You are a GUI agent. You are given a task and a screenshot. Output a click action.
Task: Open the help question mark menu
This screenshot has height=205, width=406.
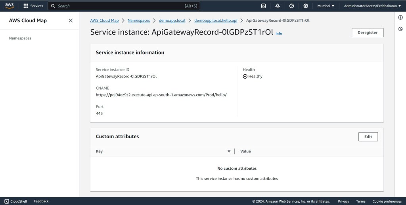tap(292, 6)
